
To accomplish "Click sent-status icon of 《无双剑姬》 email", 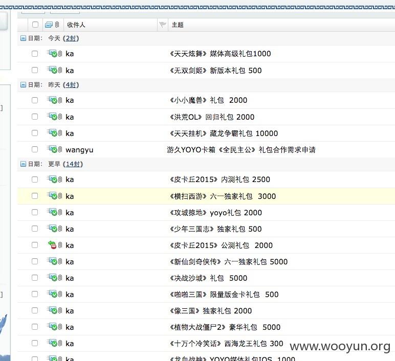I will (x=53, y=70).
